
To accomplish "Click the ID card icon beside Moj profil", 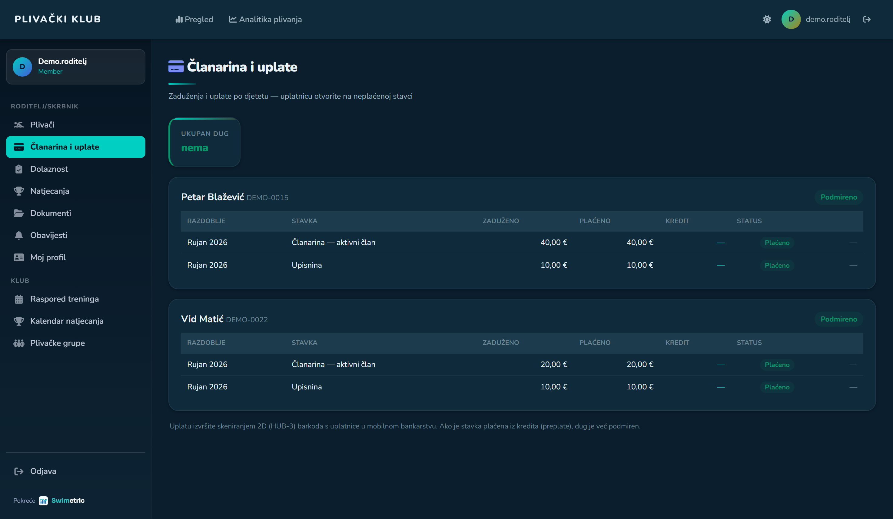I will click(19, 258).
